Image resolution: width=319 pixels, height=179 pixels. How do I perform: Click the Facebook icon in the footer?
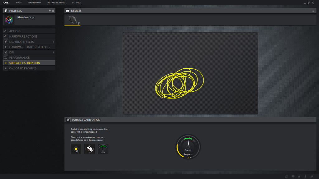tap(305, 176)
